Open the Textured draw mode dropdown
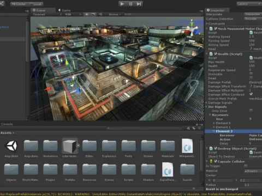Image resolution: width=262 pixels, height=196 pixels. 47,14
